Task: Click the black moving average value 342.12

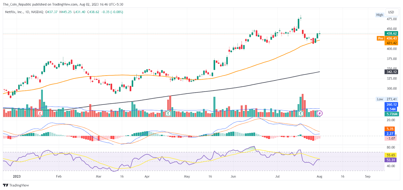Action: 392,72
